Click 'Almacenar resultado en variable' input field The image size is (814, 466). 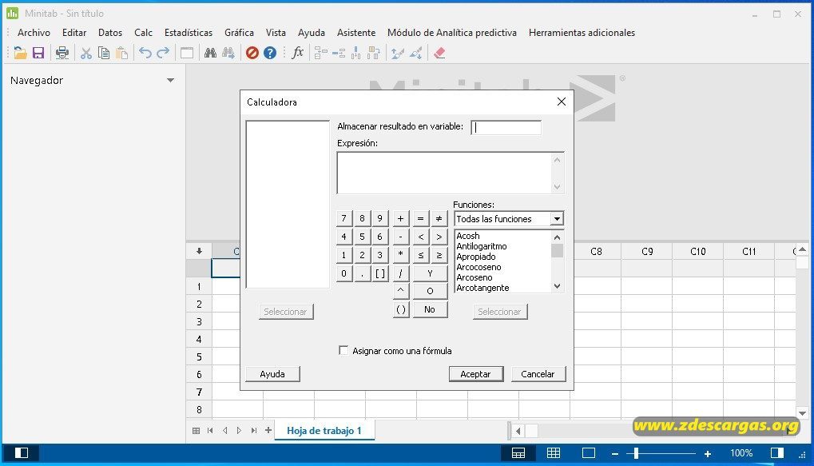point(506,127)
